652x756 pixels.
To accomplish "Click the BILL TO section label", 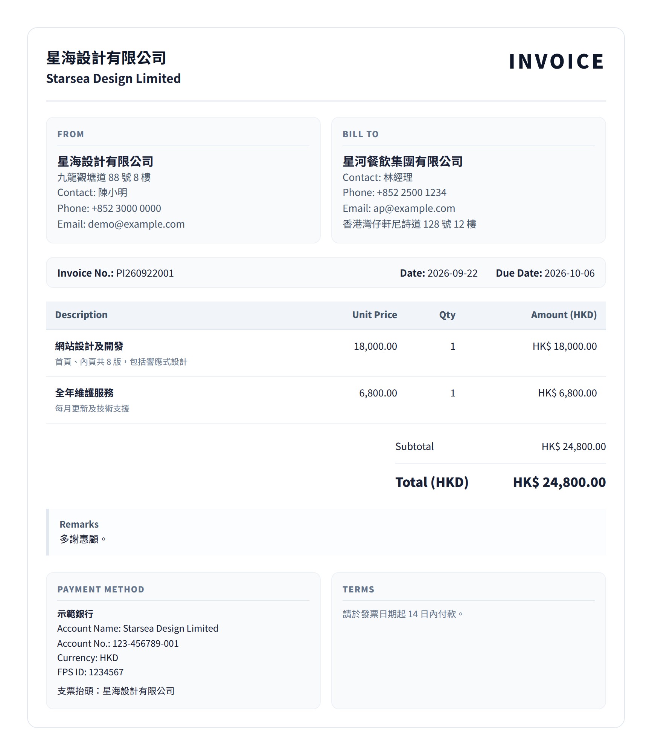I will pos(360,134).
